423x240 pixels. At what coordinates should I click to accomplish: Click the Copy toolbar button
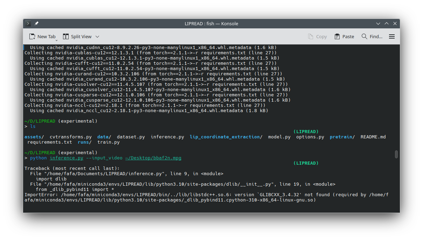pyautogui.click(x=317, y=36)
